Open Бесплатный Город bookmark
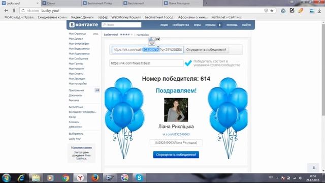This screenshot has width=325, height=183. pyautogui.click(x=159, y=17)
